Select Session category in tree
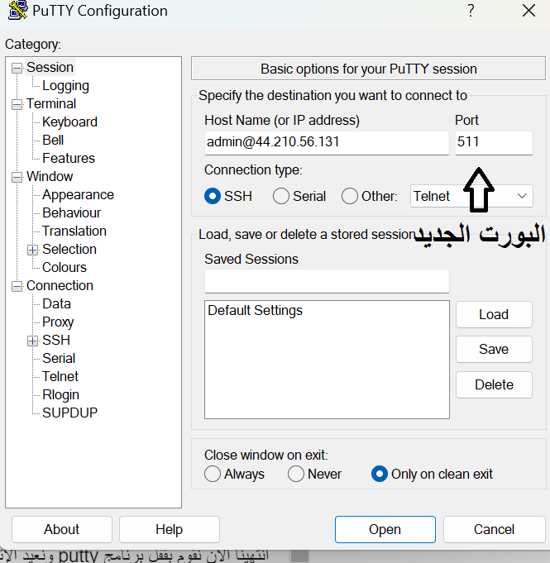The width and height of the screenshot is (550, 563). (50, 68)
